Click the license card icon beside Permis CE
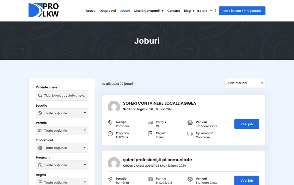 (150, 123)
